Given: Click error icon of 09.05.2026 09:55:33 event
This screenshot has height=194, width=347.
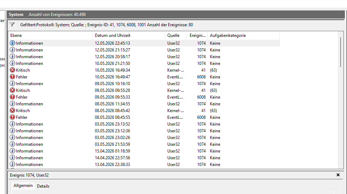Looking at the screenshot, I should [x=12, y=97].
